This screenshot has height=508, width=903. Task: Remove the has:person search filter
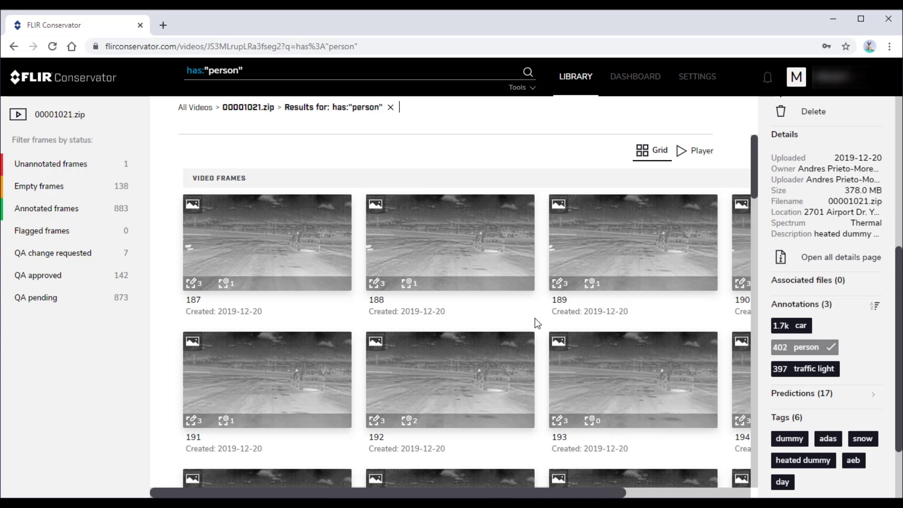(x=391, y=107)
